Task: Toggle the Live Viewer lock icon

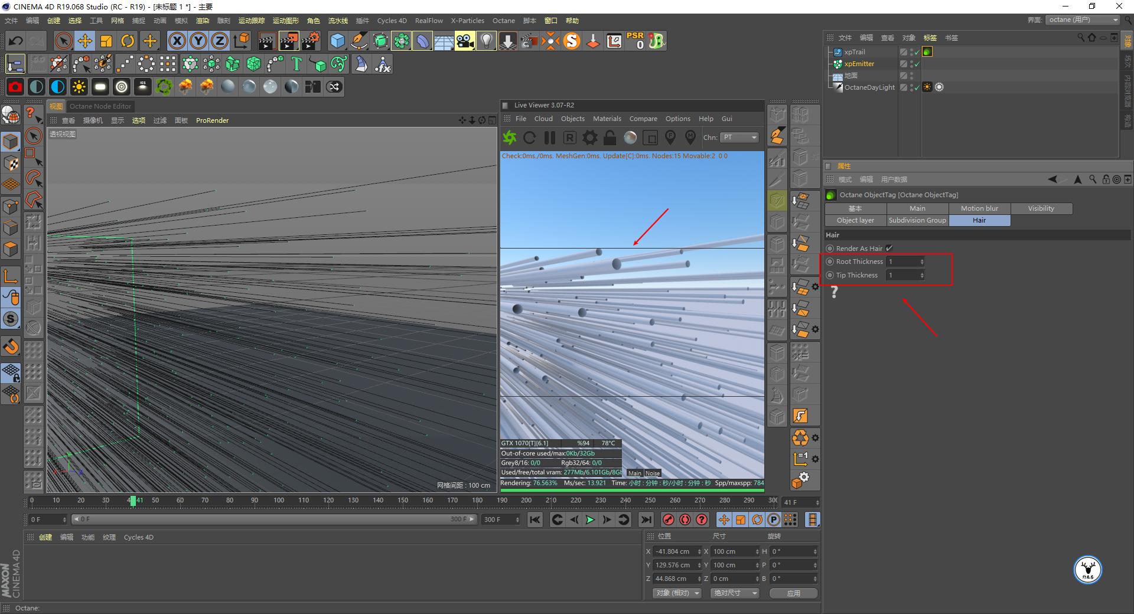Action: click(610, 138)
